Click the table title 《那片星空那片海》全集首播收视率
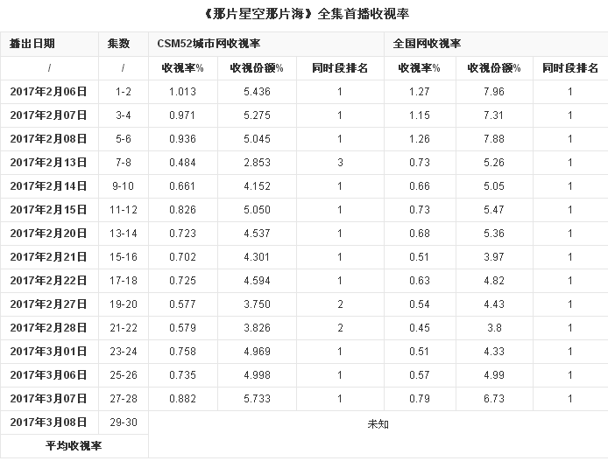This screenshot has height=461, width=608. point(306,14)
